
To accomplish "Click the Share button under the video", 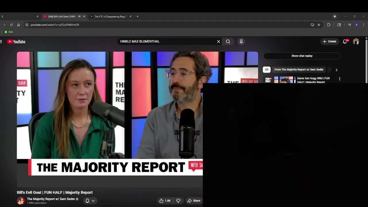I will click(194, 201).
